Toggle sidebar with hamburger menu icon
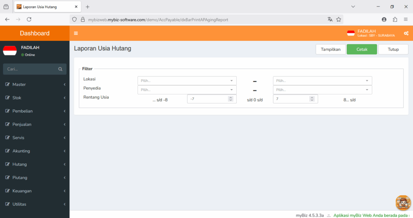Image resolution: width=413 pixels, height=218 pixels. (76, 33)
